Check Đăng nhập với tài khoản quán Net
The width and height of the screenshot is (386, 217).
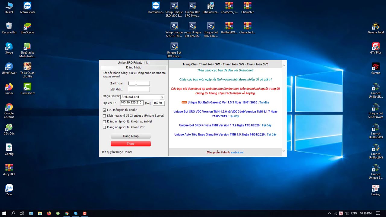(x=104, y=121)
